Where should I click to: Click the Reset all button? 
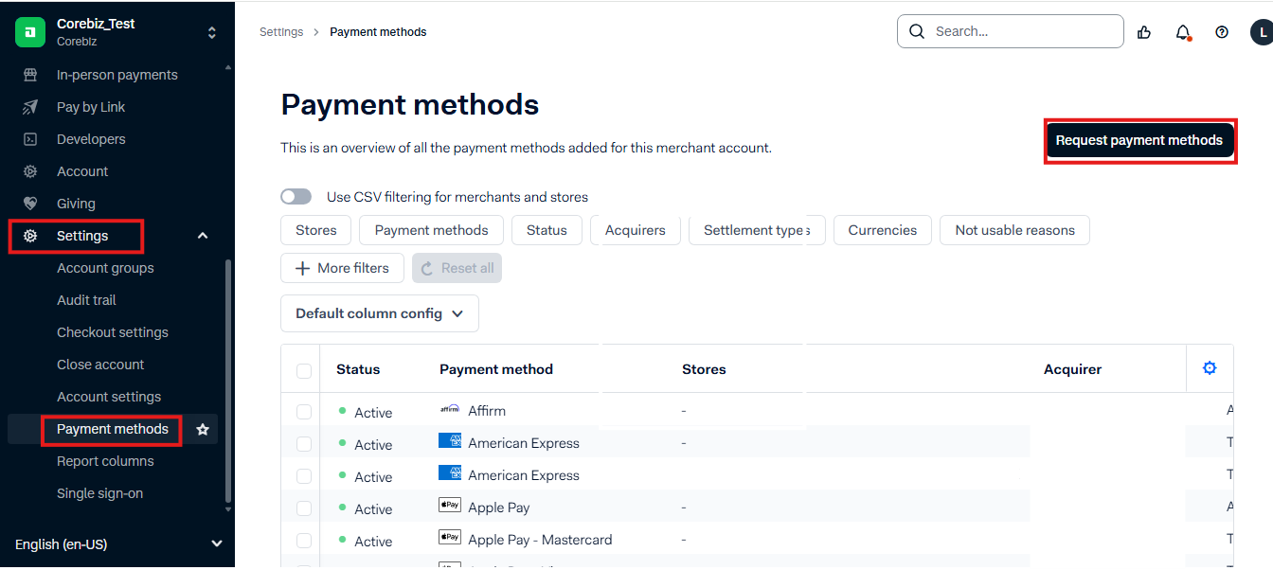[x=457, y=268]
